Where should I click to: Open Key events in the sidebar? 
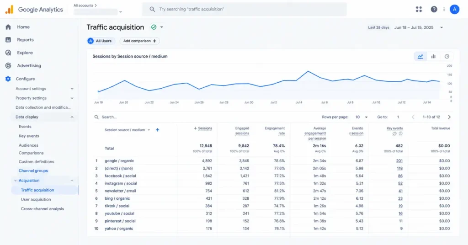pos(29,136)
